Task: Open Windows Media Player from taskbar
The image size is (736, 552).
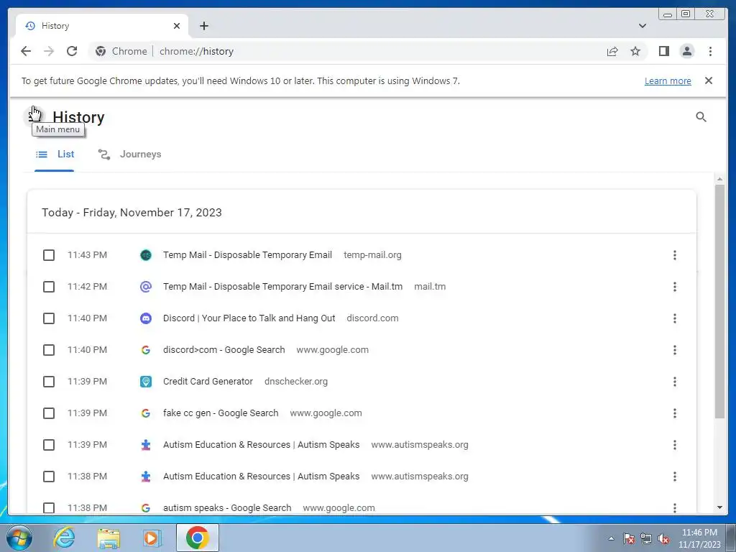Action: pos(152,538)
